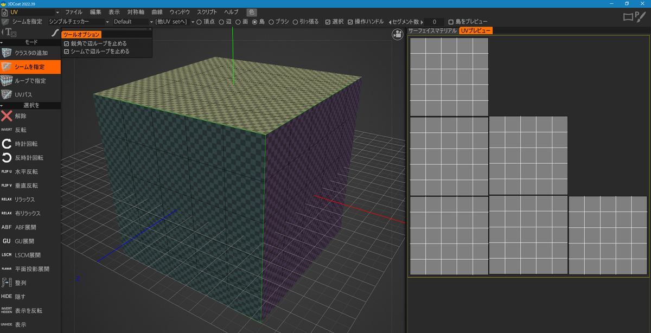Click 表示 to unhide all
Image resolution: width=651 pixels, height=333 pixels.
[x=30, y=324]
